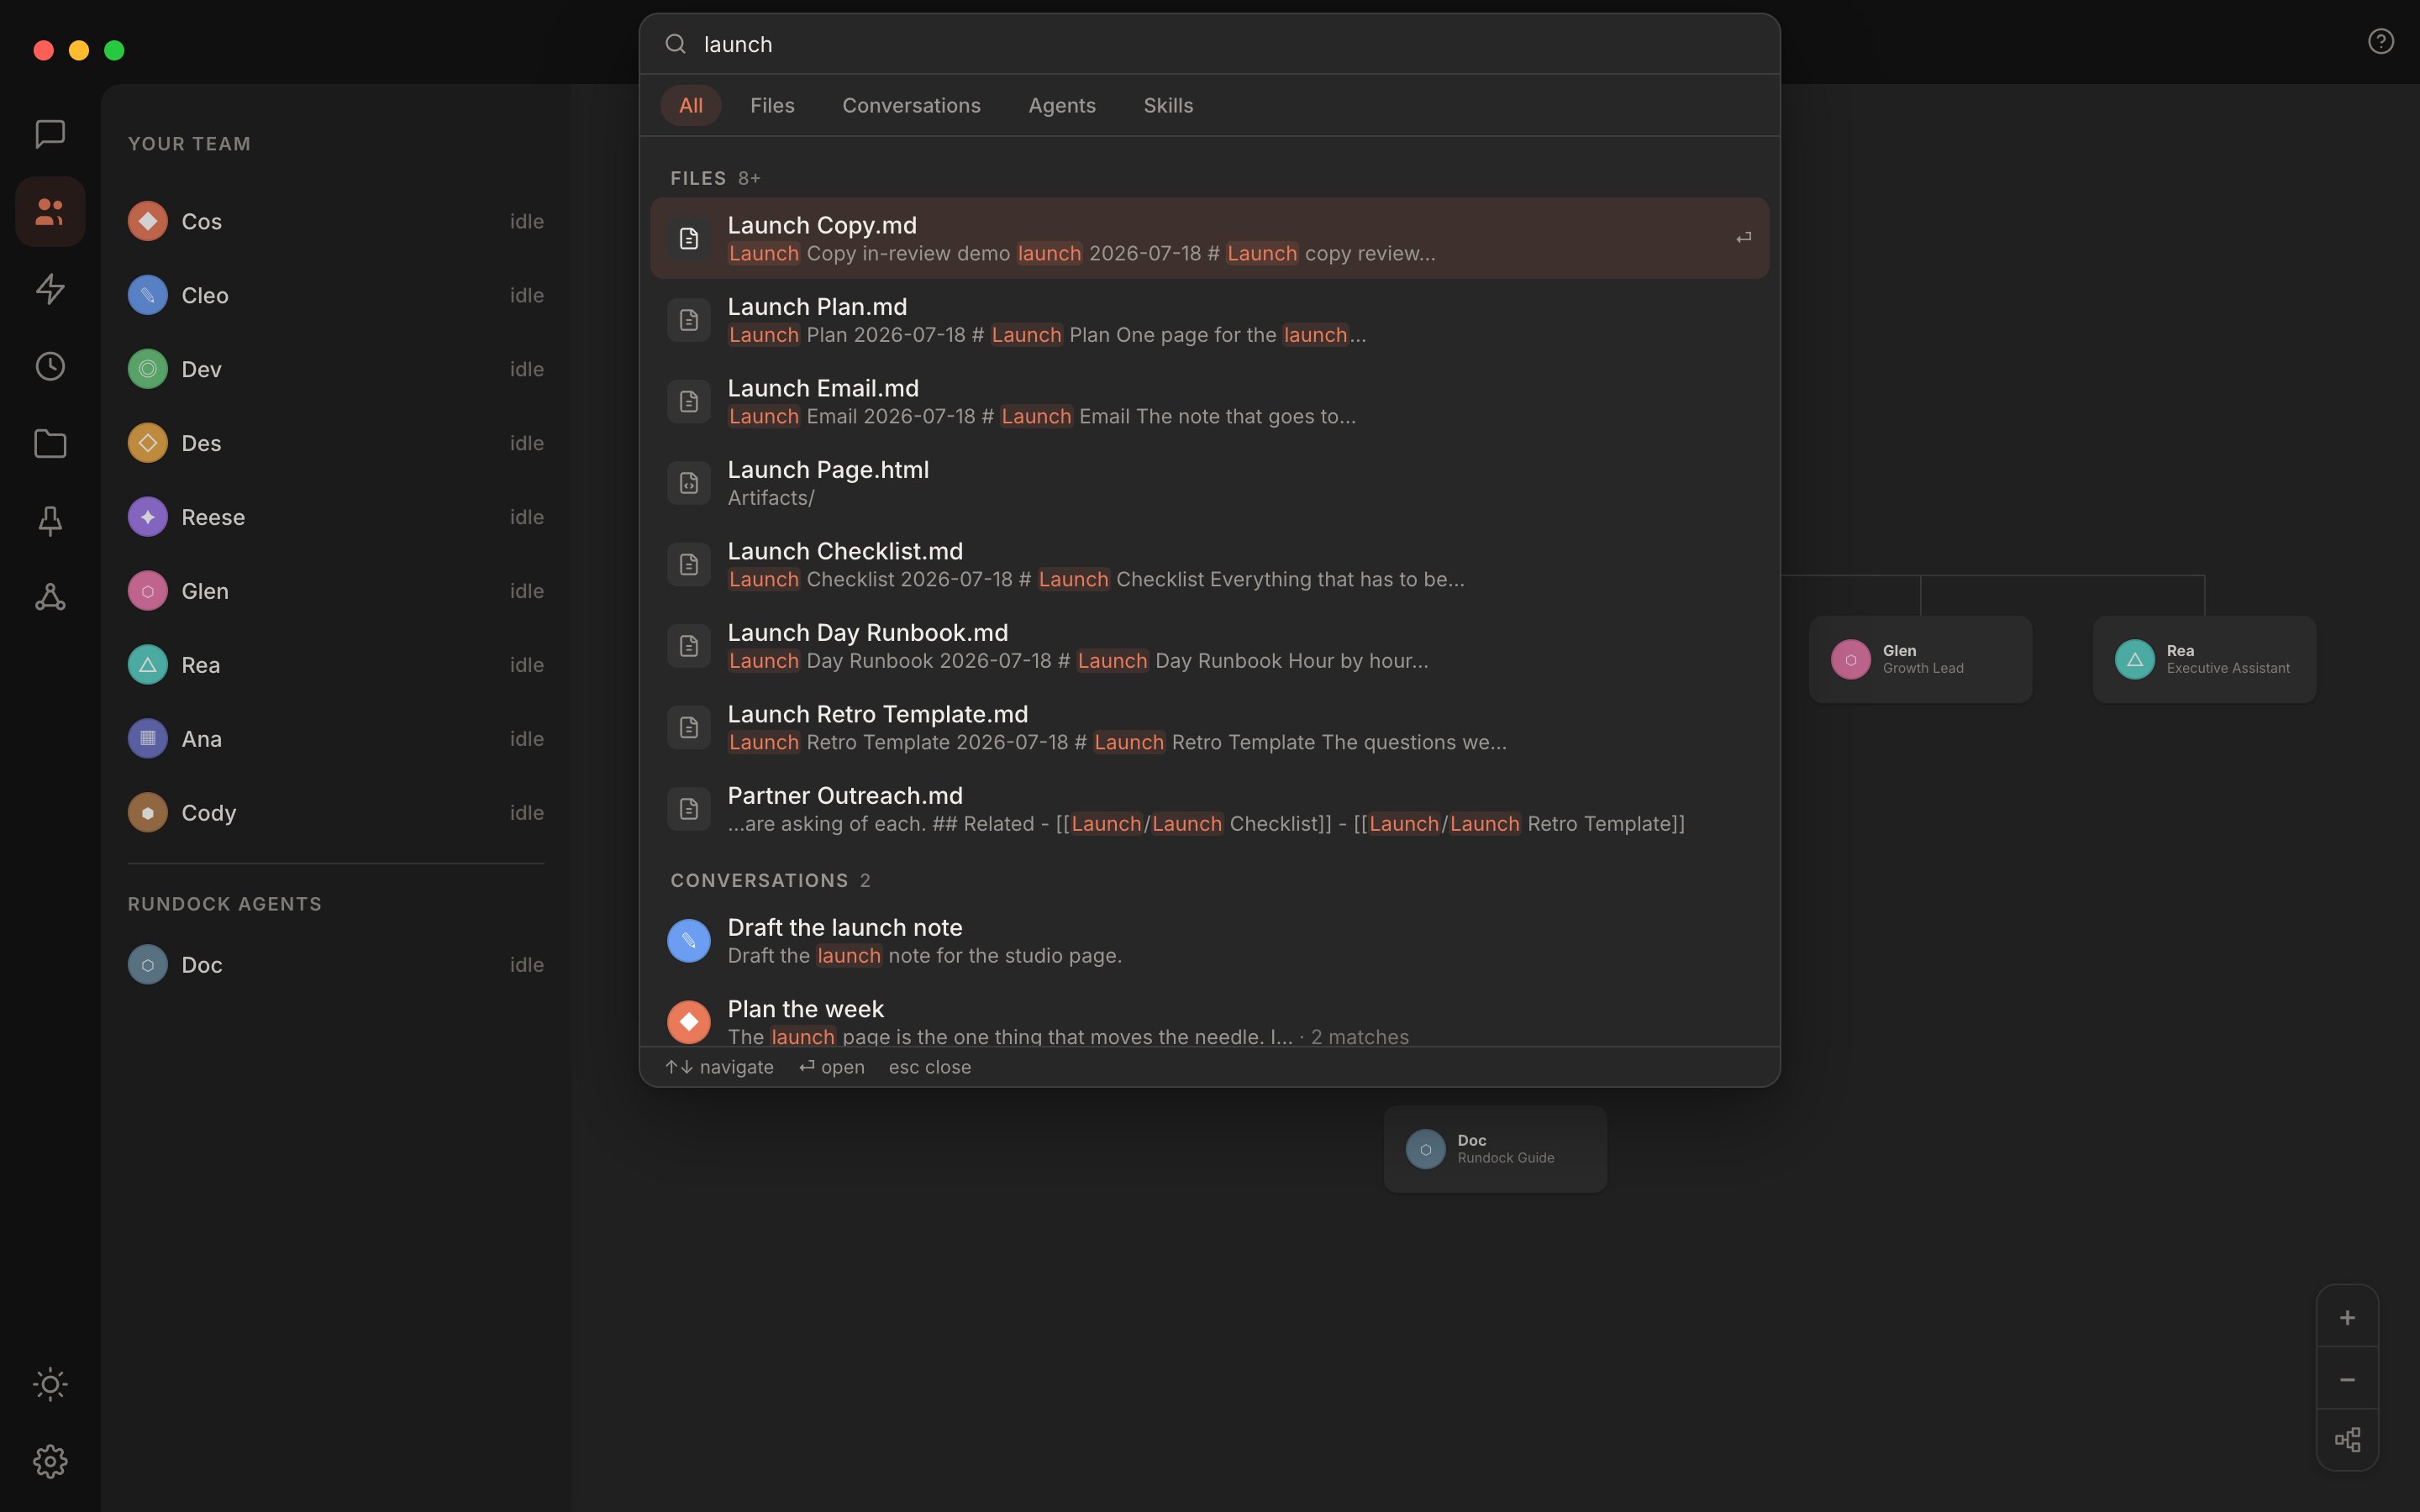
Task: Click the Doc Rundock Guide card
Action: (x=1495, y=1149)
